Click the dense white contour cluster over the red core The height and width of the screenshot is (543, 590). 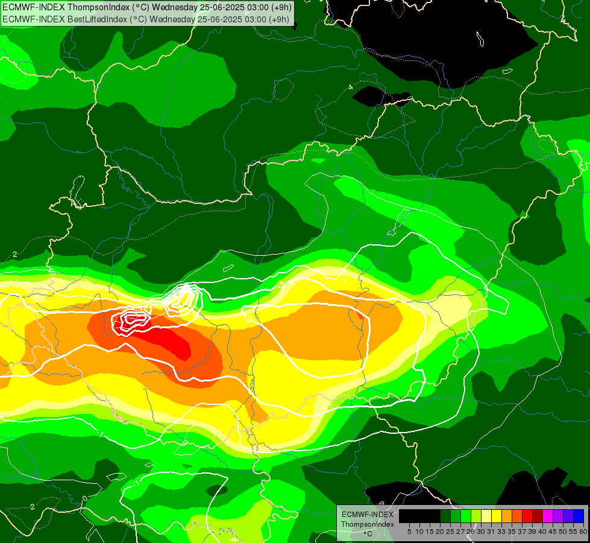pyautogui.click(x=131, y=322)
